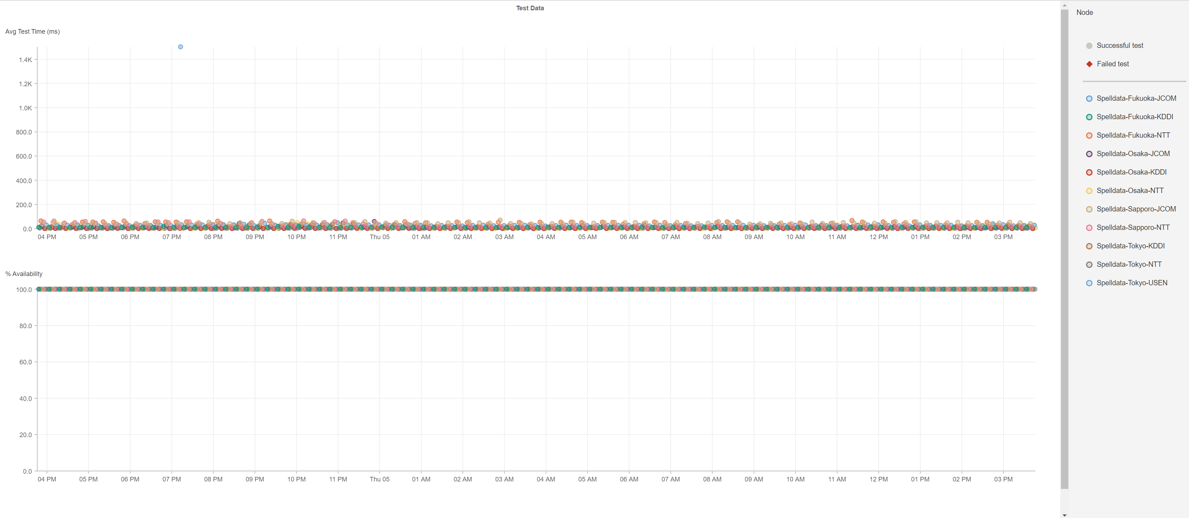1189x518 pixels.
Task: Click the Spelldata-Tokyo-KDDI brown legend circle
Action: (1089, 246)
